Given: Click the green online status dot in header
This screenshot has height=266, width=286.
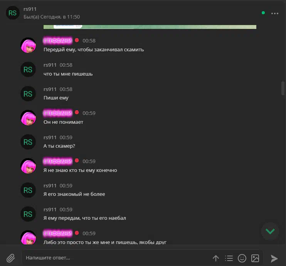Looking at the screenshot, I should [263, 13].
